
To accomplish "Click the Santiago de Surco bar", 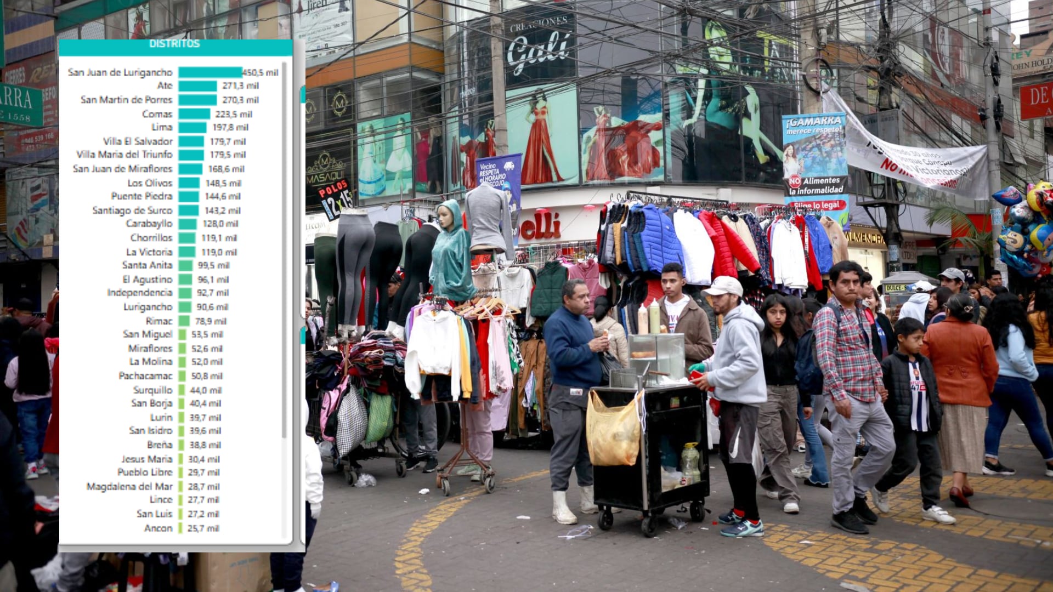I will click(x=189, y=210).
